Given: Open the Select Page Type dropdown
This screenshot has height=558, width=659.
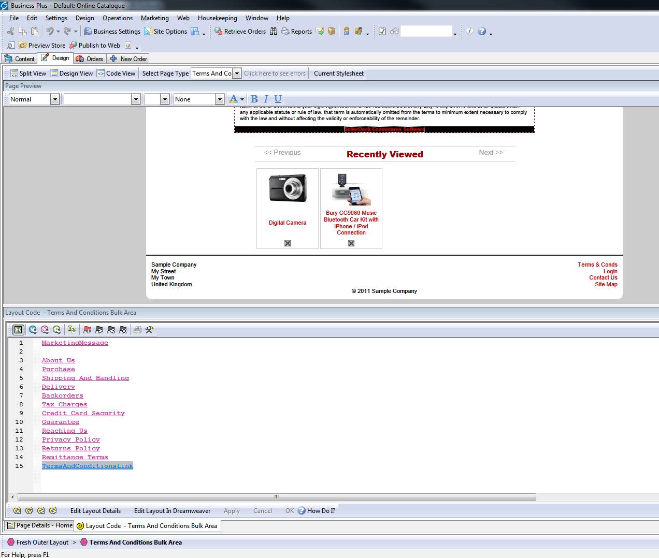Looking at the screenshot, I should click(237, 74).
